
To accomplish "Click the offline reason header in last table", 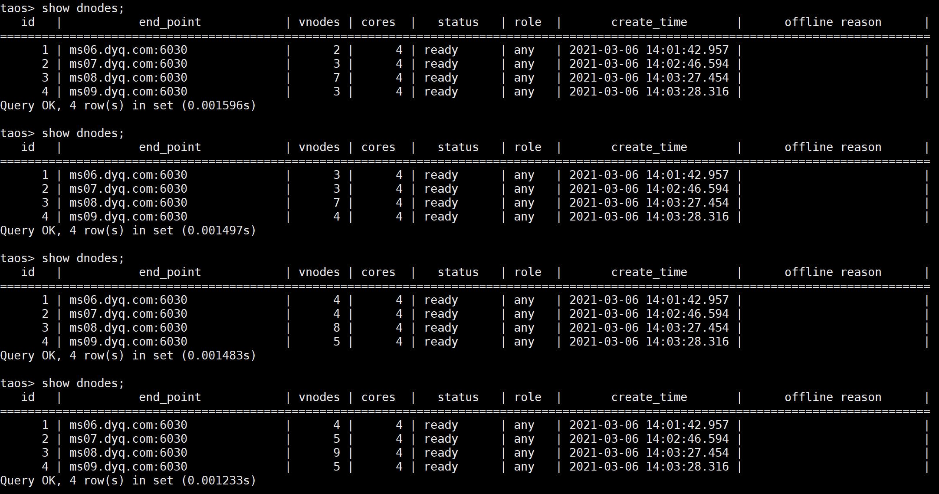I will 833,397.
